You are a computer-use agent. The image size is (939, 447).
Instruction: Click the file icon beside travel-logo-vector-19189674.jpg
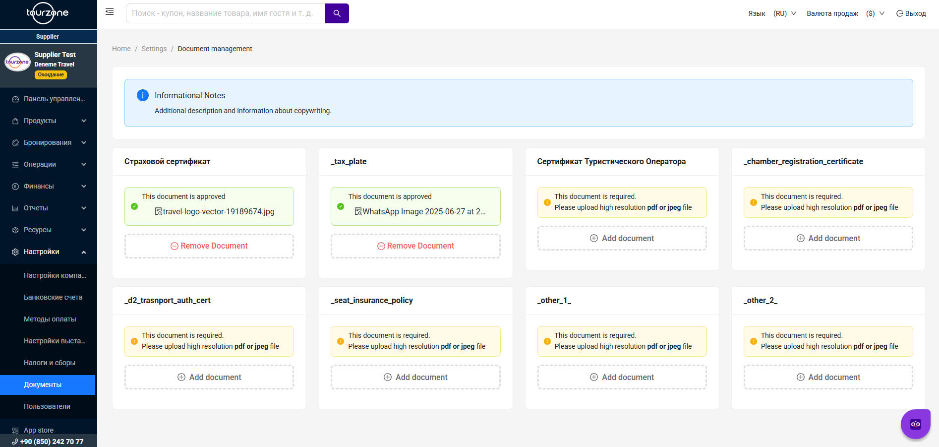[159, 211]
